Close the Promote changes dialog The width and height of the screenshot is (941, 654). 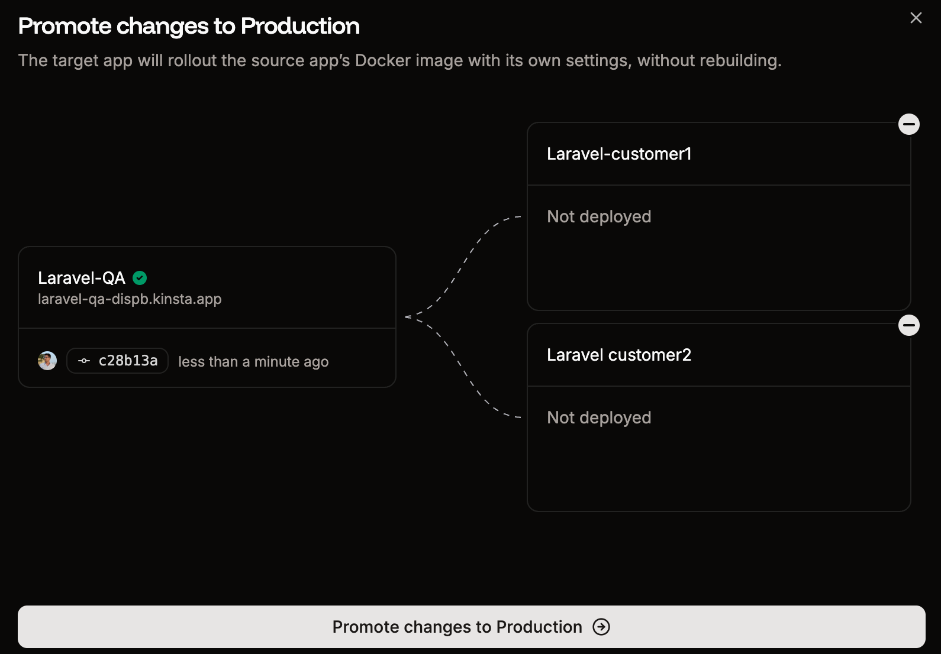(x=916, y=18)
